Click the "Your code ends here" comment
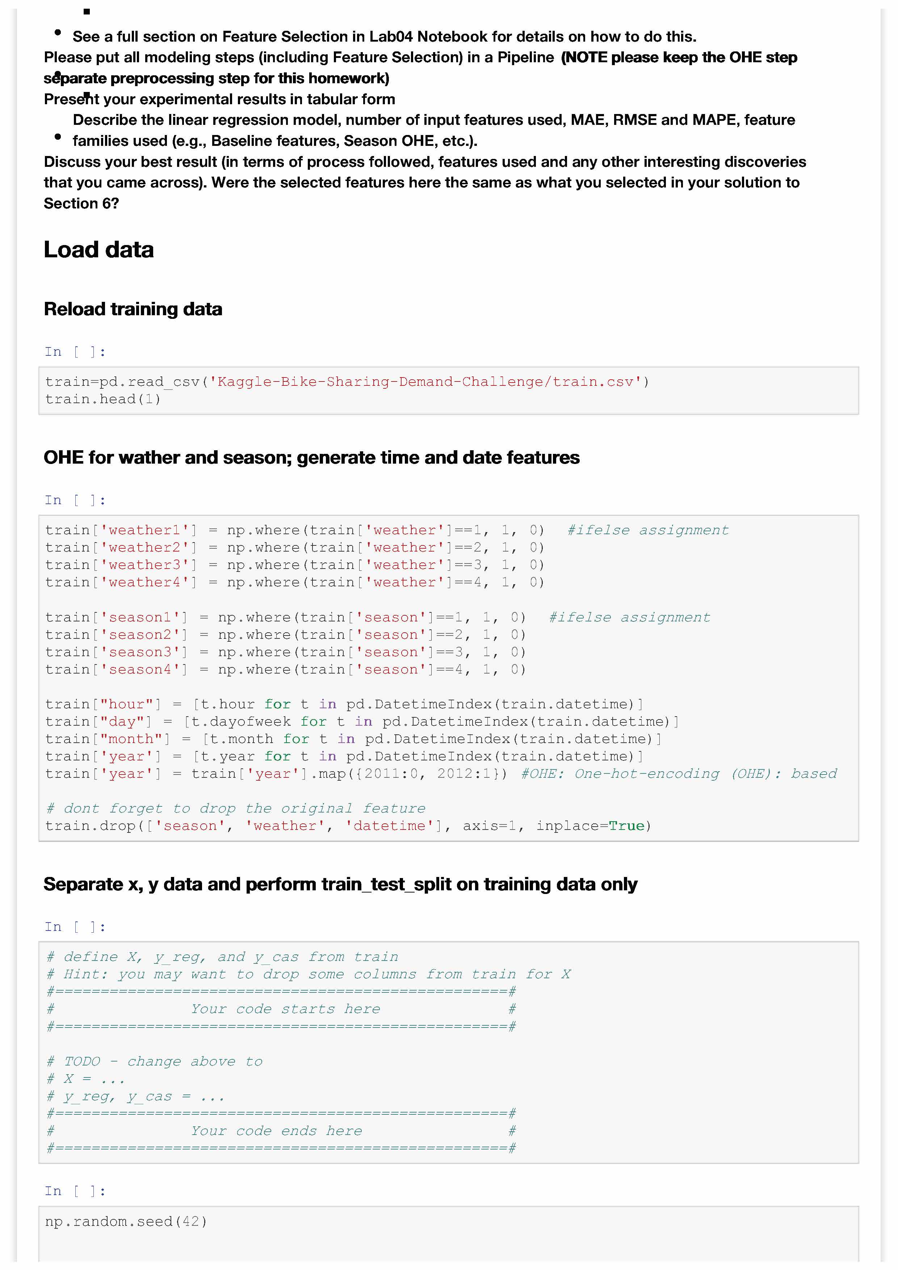This screenshot has width=898, height=1270. 277,1131
